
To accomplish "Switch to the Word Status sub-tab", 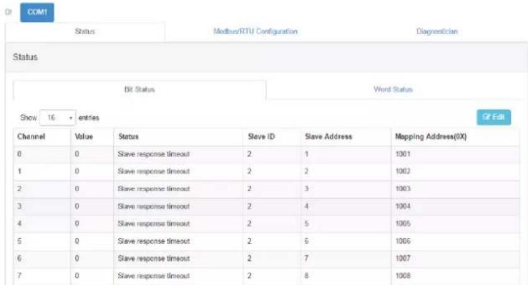I will coord(393,89).
